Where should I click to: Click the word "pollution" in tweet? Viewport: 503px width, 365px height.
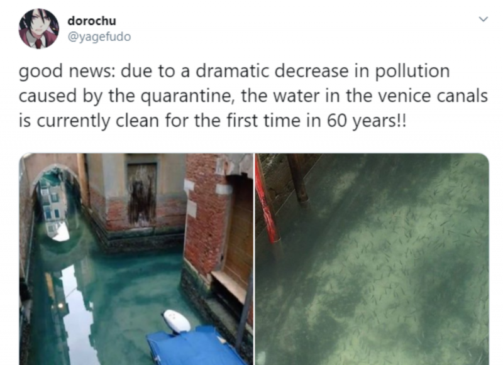coord(412,71)
